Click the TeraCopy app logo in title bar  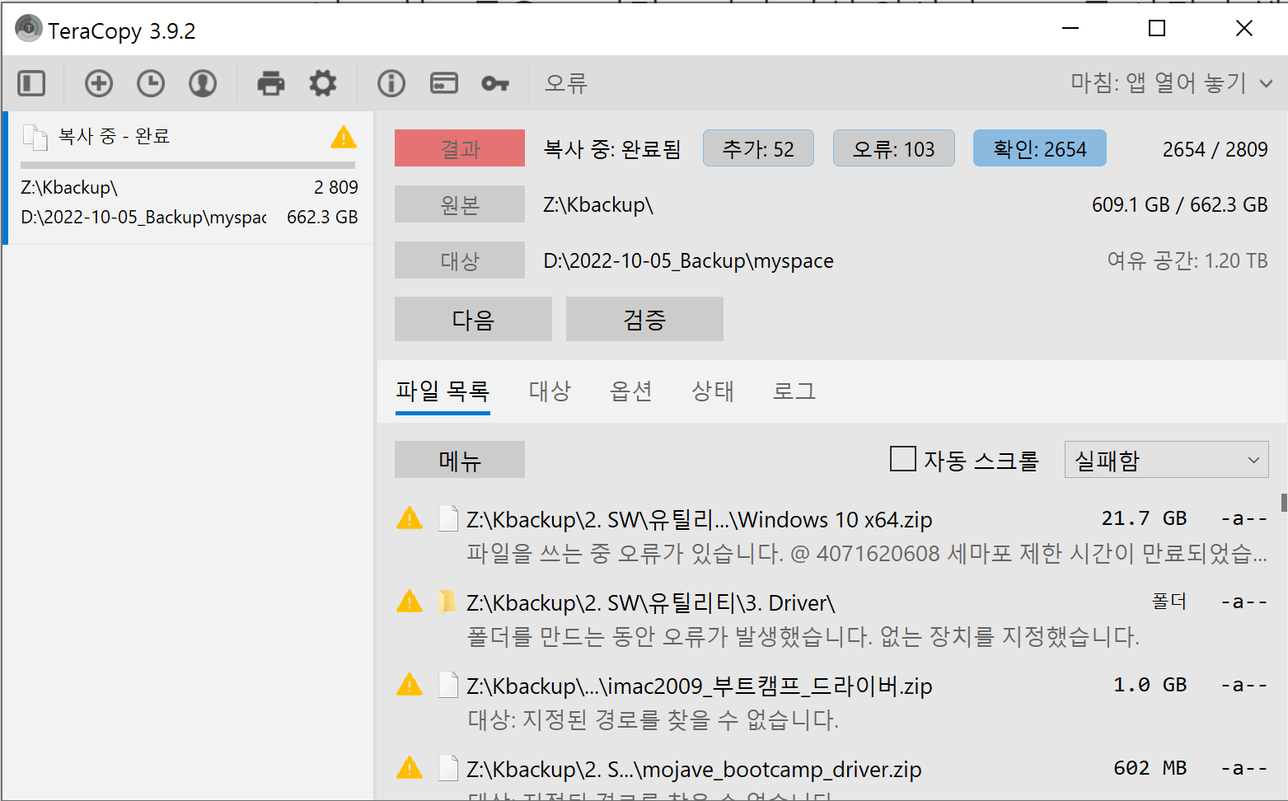pos(28,29)
